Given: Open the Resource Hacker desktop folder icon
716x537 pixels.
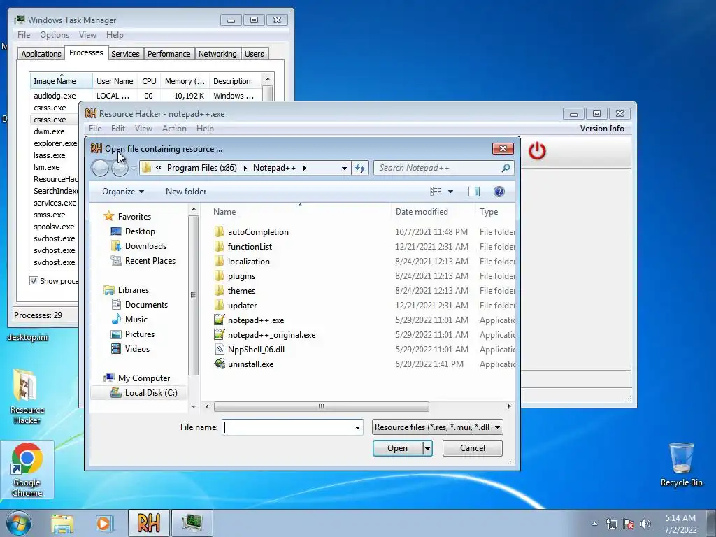Looking at the screenshot, I should pyautogui.click(x=26, y=396).
